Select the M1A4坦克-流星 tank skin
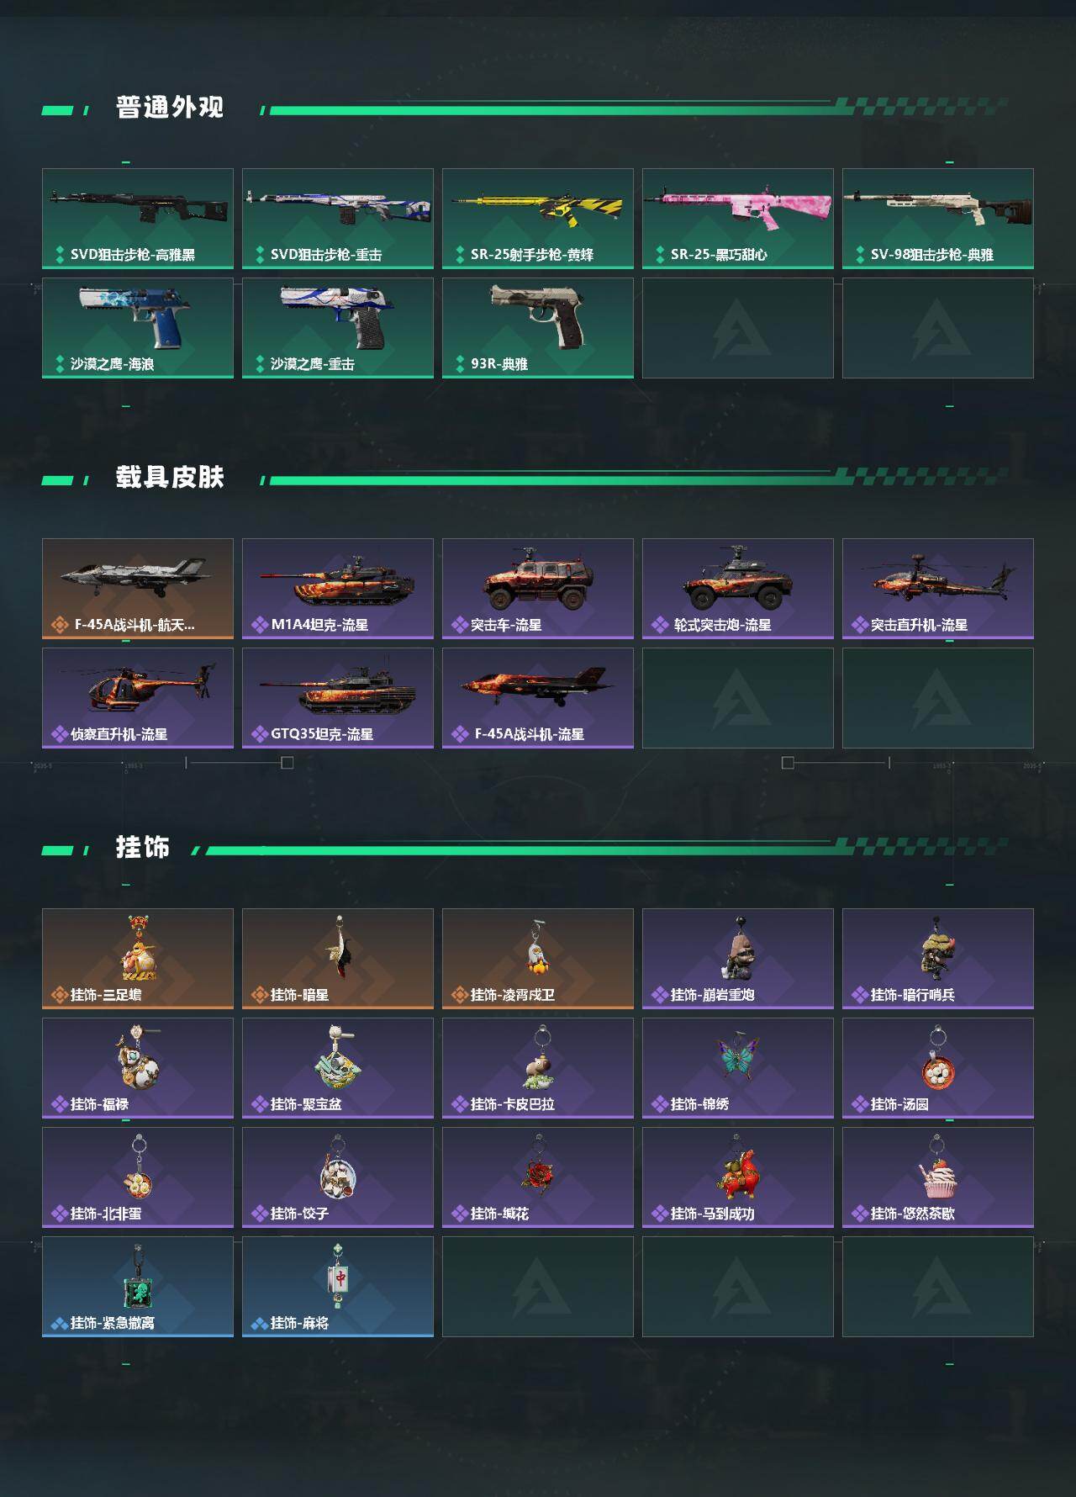 click(x=338, y=589)
